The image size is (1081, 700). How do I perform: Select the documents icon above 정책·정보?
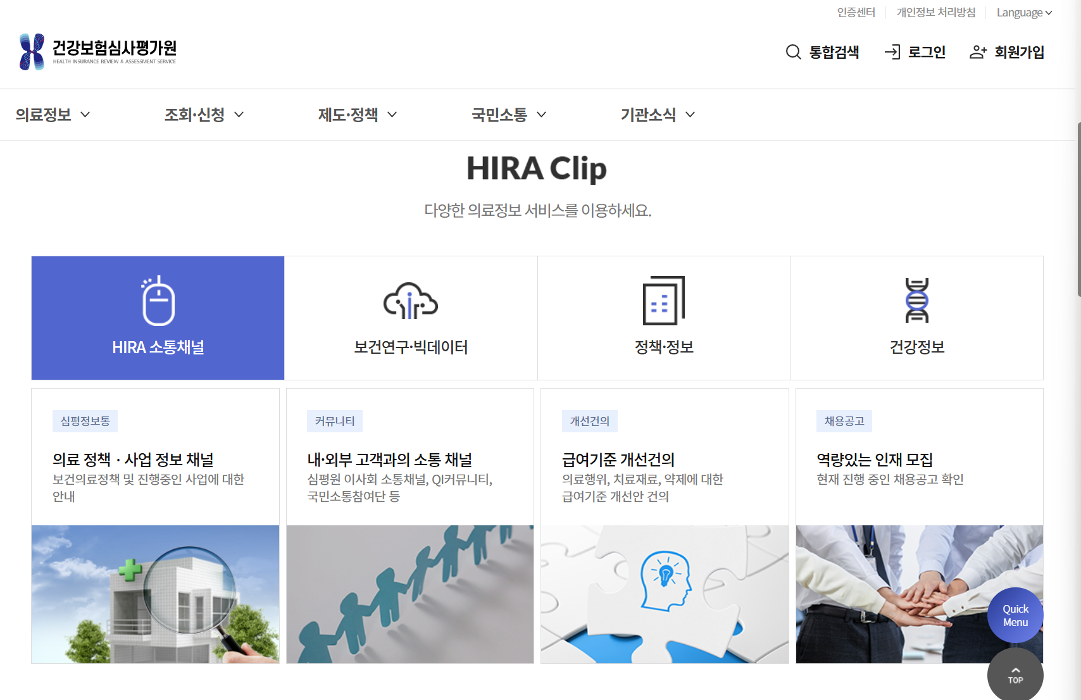663,300
